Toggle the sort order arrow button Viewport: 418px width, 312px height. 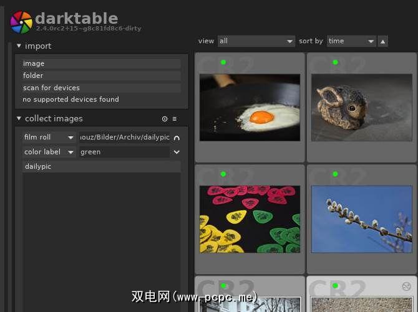(x=382, y=41)
